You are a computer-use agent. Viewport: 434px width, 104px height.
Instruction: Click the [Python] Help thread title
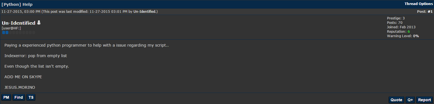pyautogui.click(x=17, y=4)
